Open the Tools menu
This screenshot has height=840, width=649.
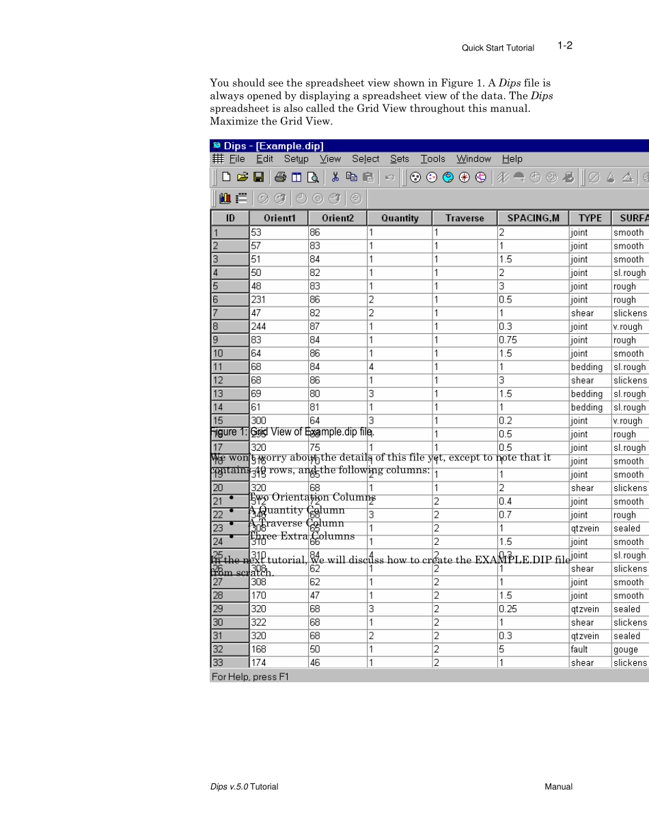[x=433, y=159]
